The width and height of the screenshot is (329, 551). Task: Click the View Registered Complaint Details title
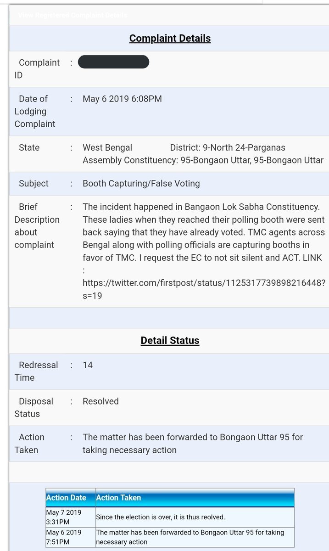click(x=72, y=15)
